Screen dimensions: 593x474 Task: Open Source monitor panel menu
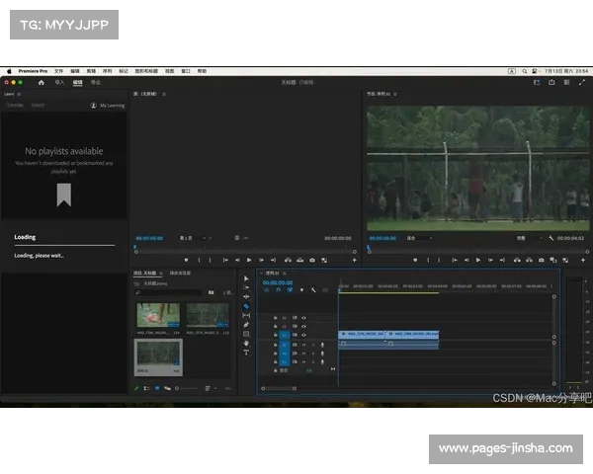pyautogui.click(x=164, y=94)
